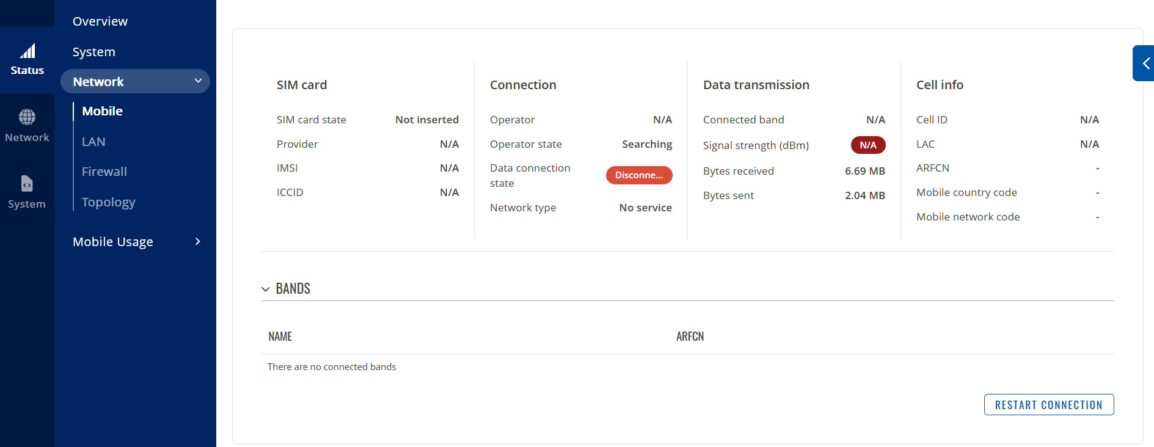Click the signal strength N/A badge
The height and width of the screenshot is (447, 1154).
(x=868, y=145)
